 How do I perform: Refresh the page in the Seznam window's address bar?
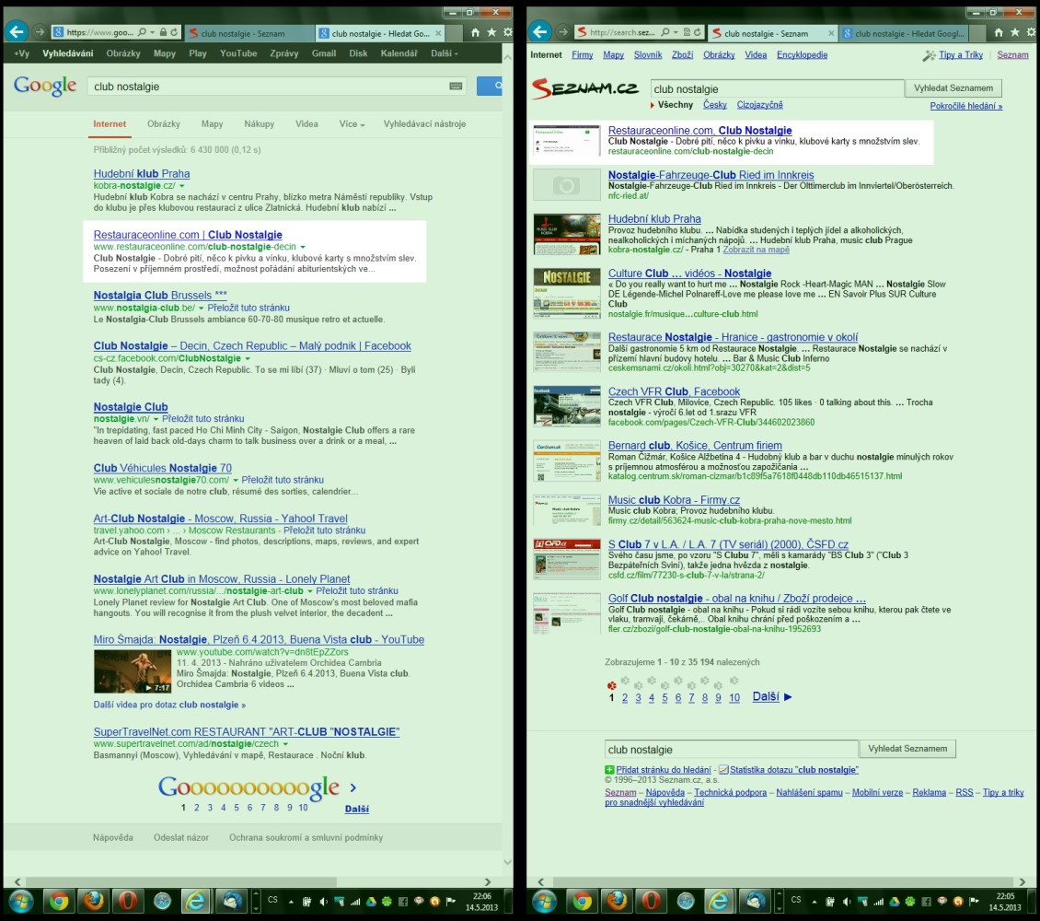697,32
